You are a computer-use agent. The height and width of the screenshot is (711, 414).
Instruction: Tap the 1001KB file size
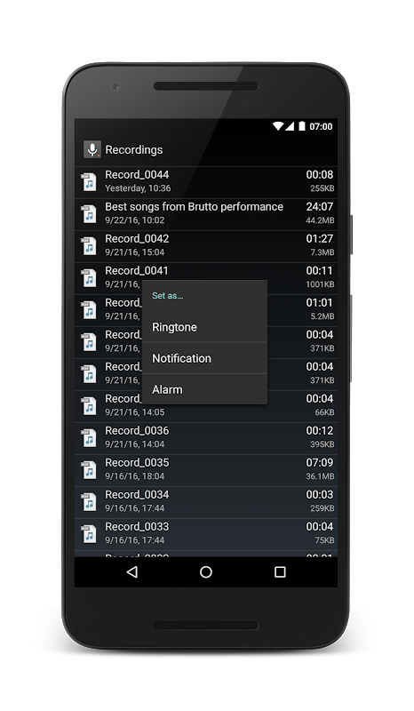(x=320, y=284)
